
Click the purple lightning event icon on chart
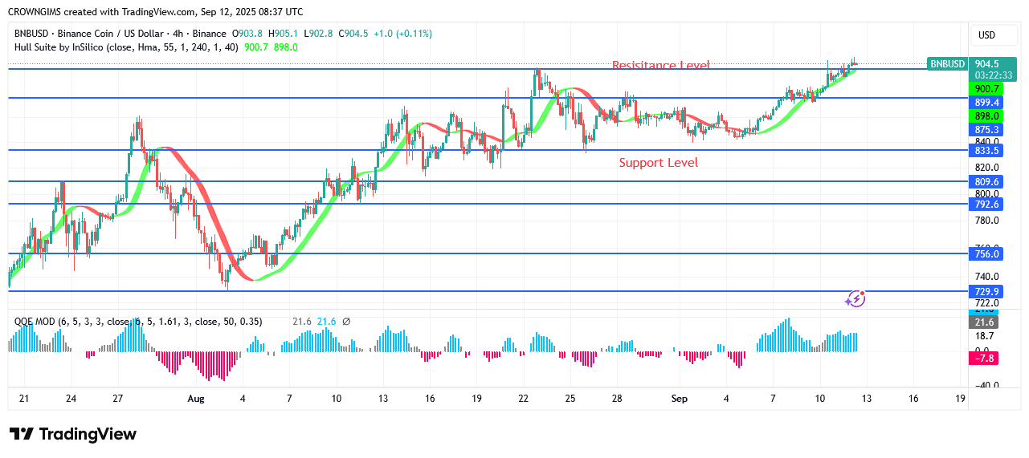[855, 299]
